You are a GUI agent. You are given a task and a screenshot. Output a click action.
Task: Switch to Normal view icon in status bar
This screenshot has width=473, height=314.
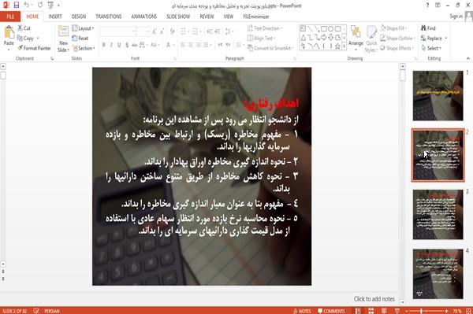coord(358,311)
